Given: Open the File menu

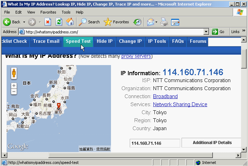Looking at the screenshot, I should [7, 12].
